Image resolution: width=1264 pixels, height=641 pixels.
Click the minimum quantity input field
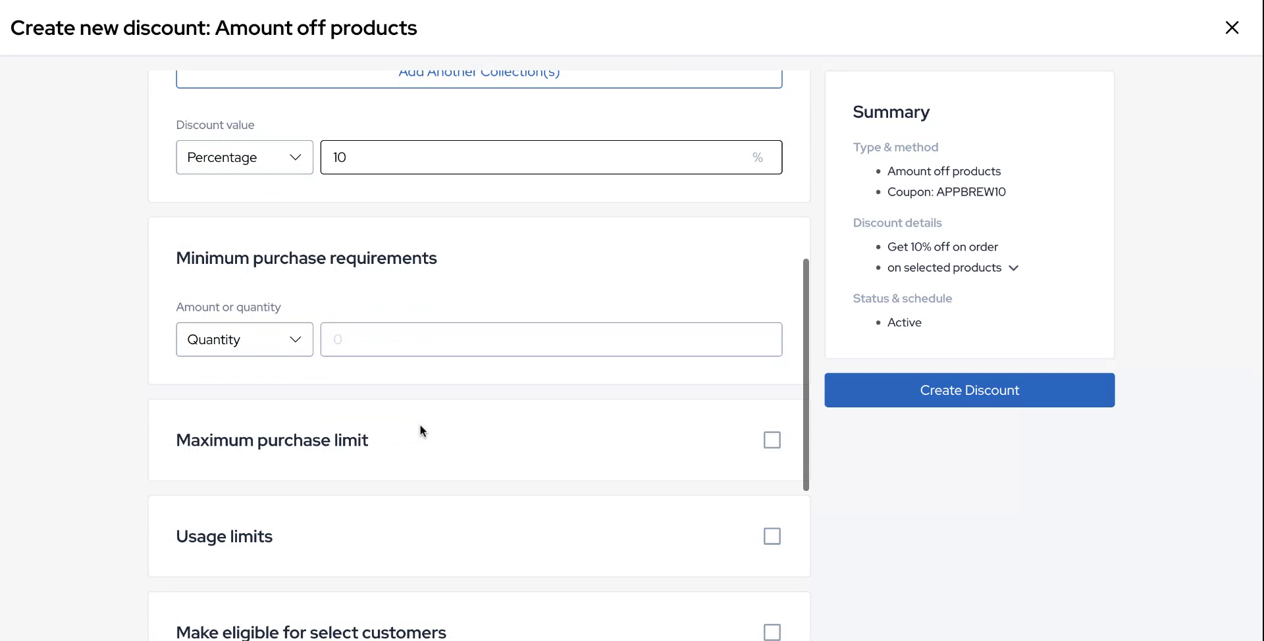(x=550, y=340)
